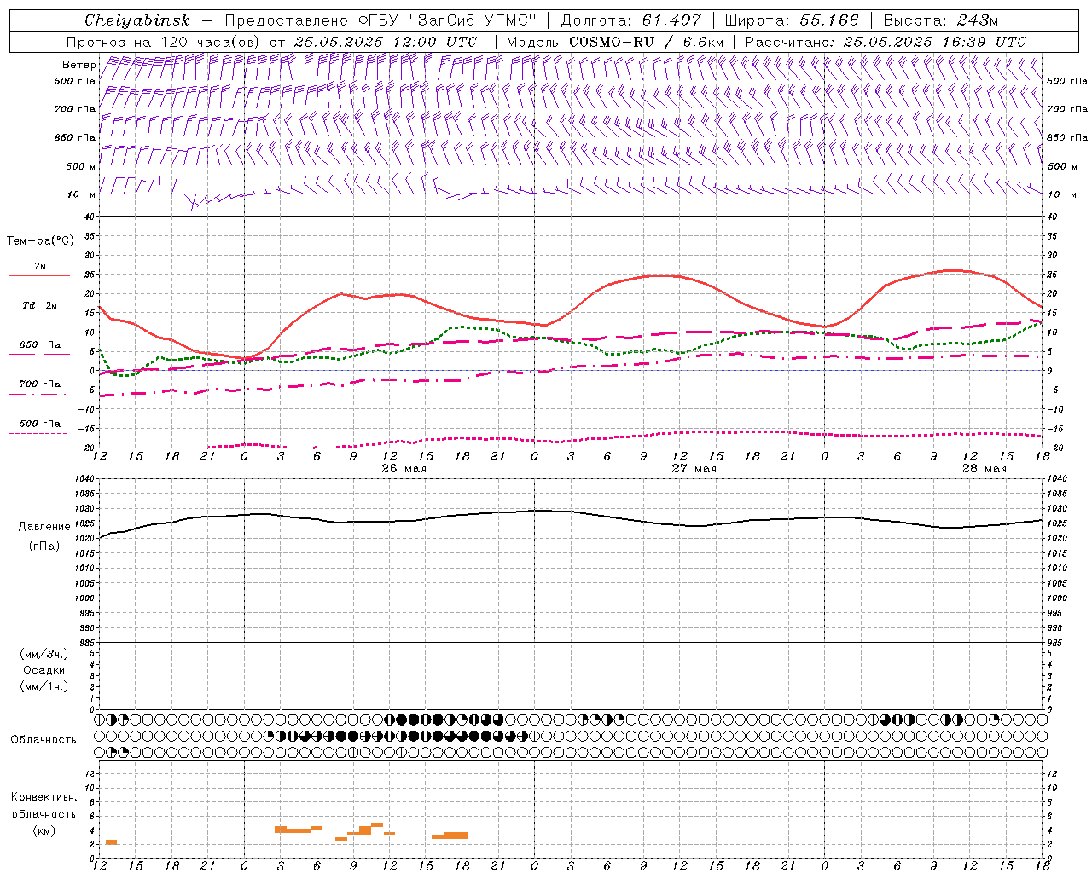Click the Давление pressure panel label
Image resolution: width=1092 pixels, height=873 pixels.
(x=44, y=527)
